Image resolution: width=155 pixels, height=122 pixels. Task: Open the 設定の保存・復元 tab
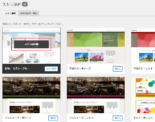29,13
